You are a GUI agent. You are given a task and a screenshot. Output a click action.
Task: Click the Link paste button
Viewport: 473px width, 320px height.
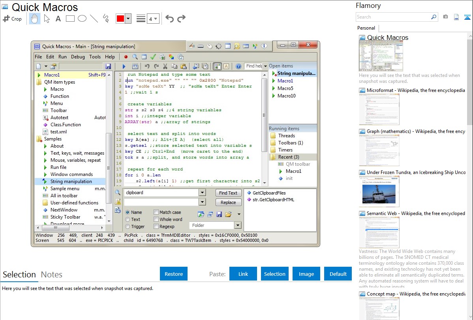243,274
